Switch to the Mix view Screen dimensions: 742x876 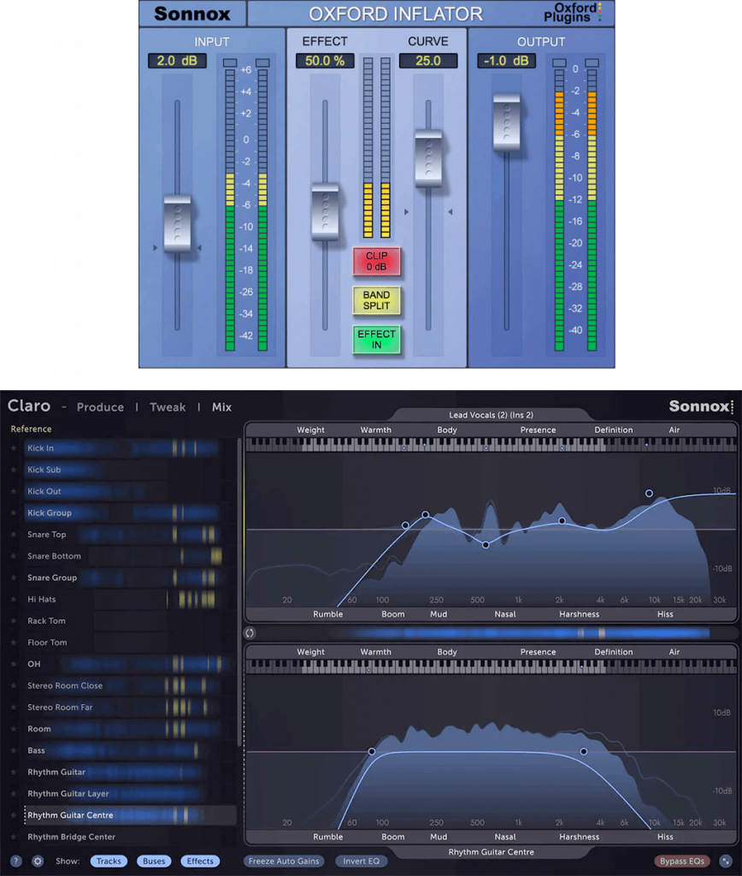[221, 407]
